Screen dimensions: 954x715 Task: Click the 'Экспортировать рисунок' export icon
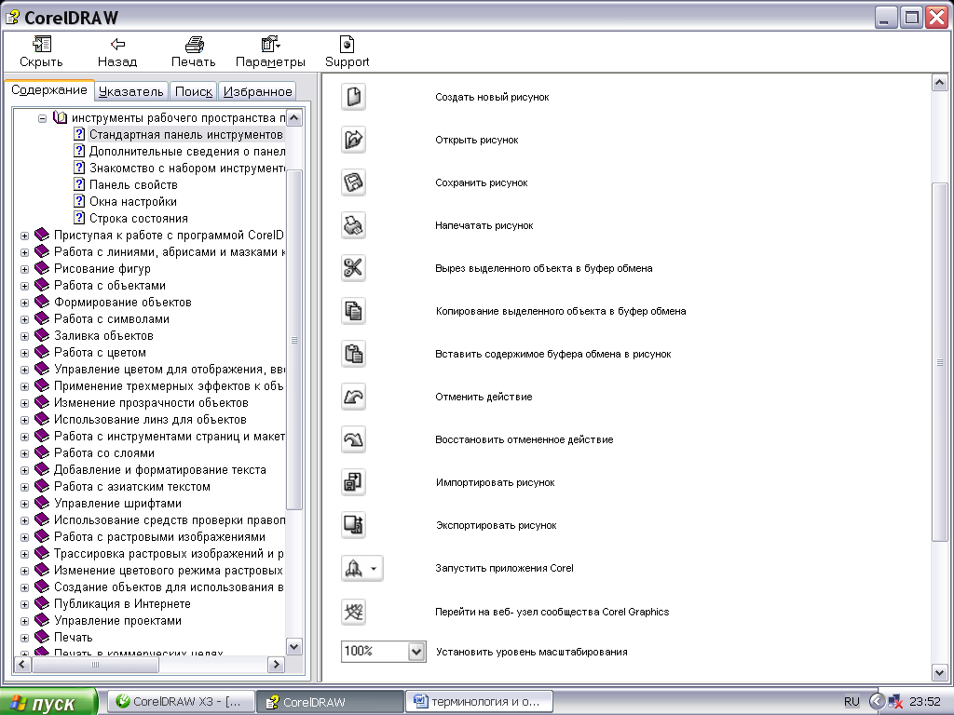pos(353,525)
